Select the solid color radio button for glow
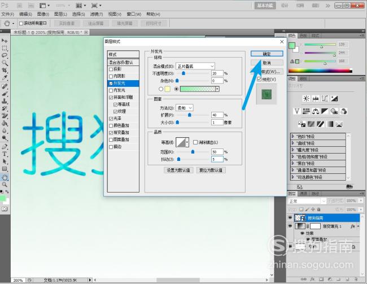 pyautogui.click(x=161, y=89)
